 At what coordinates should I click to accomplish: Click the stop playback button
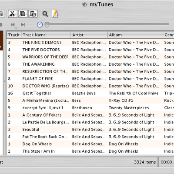1,24
